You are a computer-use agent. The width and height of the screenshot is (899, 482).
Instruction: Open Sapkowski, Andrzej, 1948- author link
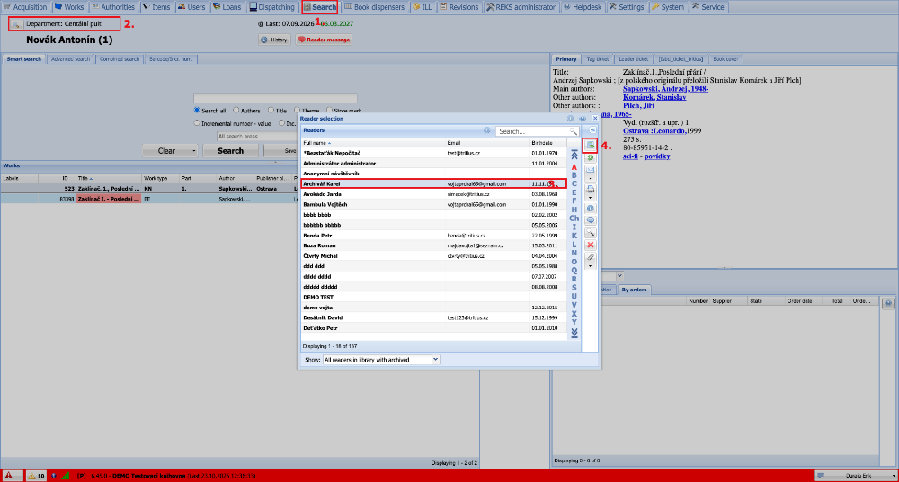click(665, 89)
